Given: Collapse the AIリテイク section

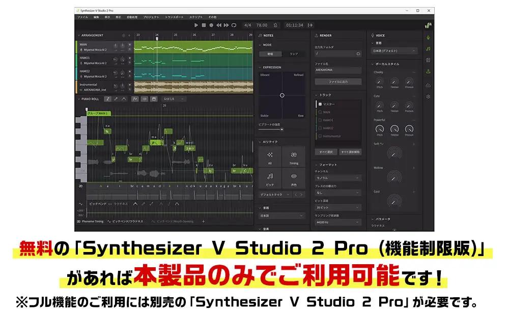Looking at the screenshot, I should point(260,142).
